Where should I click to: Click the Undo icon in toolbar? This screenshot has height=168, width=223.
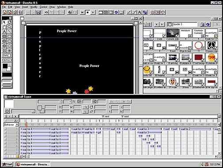click(x=46, y=12)
